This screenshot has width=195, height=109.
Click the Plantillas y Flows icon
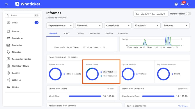point(8,66)
